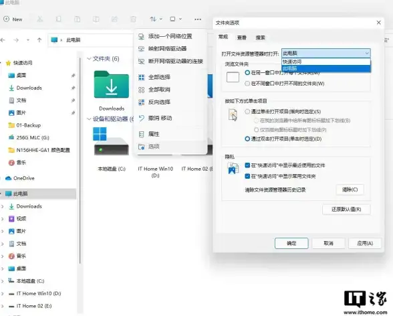The image size is (393, 316).
Task: Expand 视频 under 此电脑
Action: coord(2,219)
